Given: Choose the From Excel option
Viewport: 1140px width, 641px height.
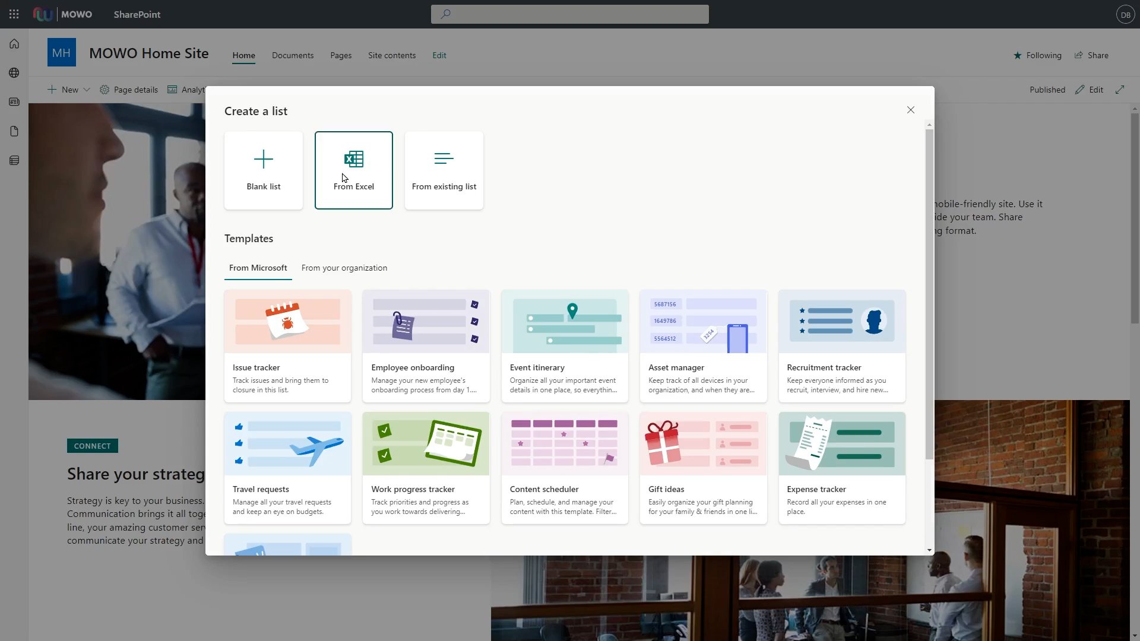Looking at the screenshot, I should pos(353,170).
